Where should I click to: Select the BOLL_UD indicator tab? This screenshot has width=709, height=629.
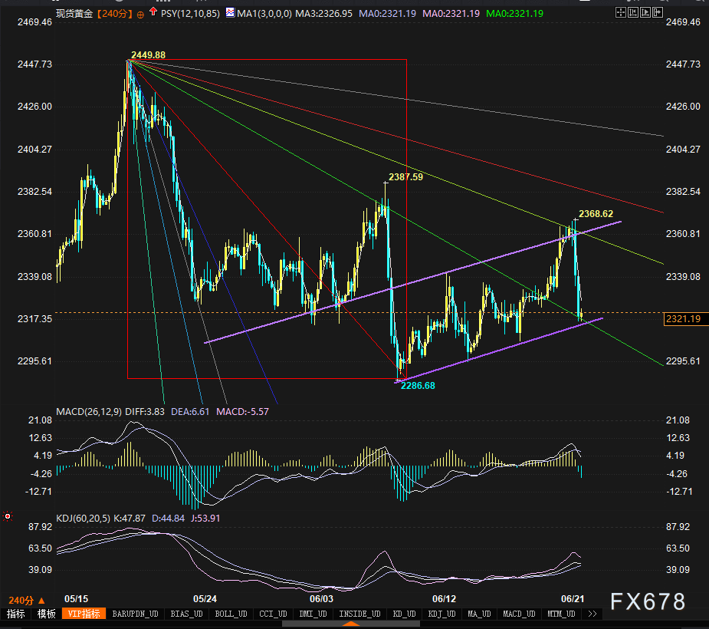point(231,614)
